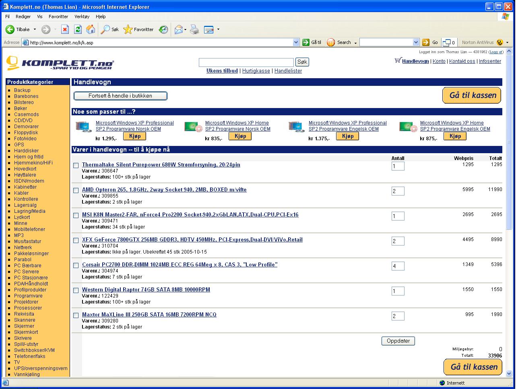Click the Logg ut link
The width and height of the screenshot is (516, 389).
coord(496,52)
